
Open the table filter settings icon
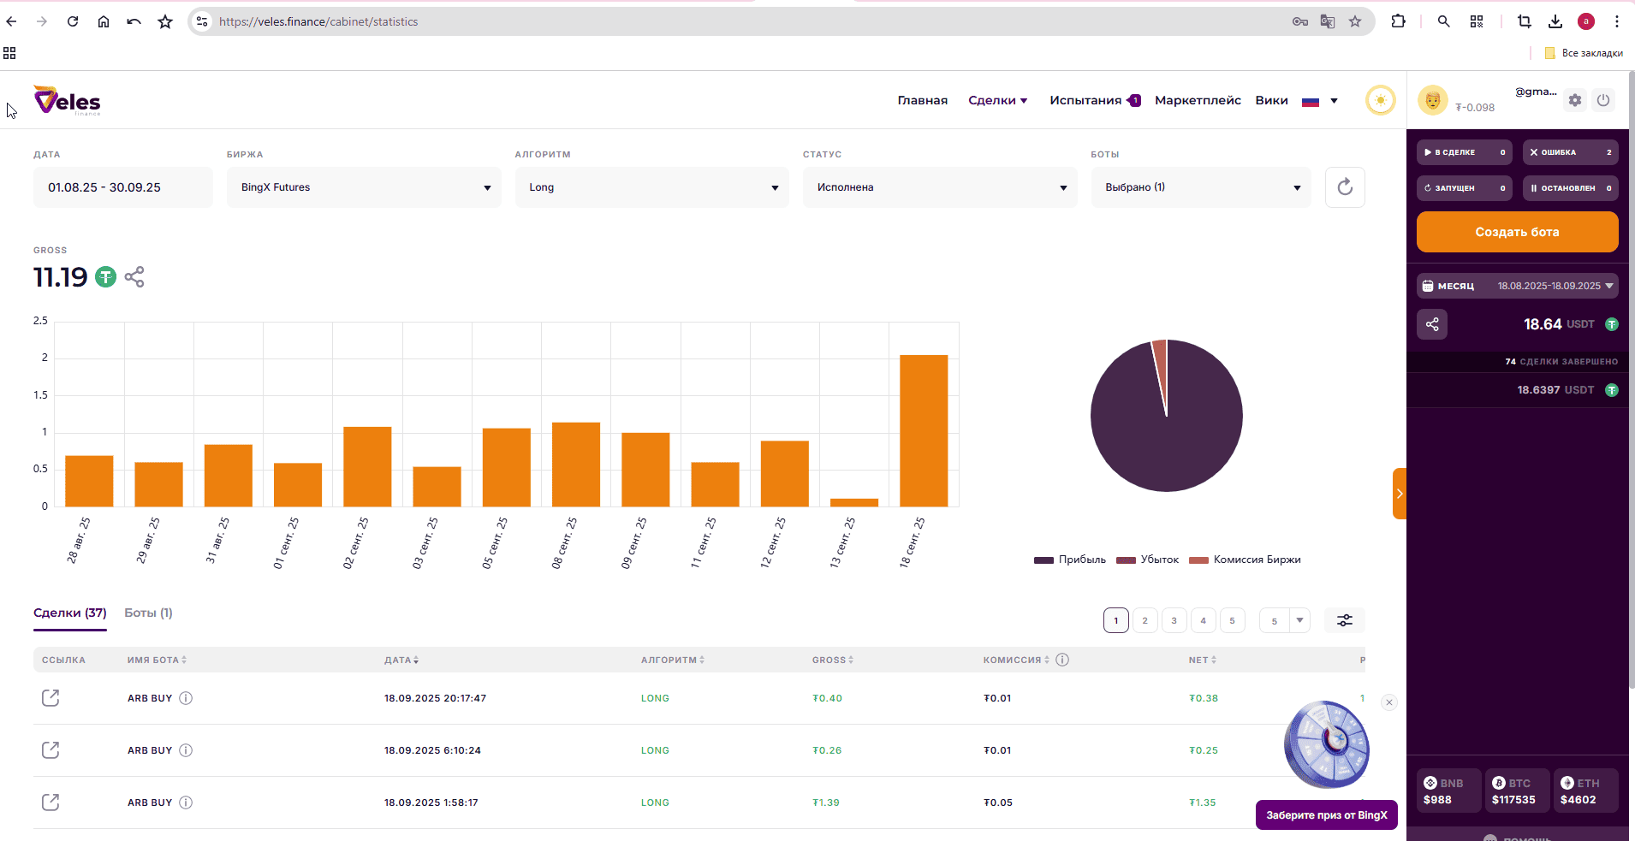pyautogui.click(x=1344, y=620)
